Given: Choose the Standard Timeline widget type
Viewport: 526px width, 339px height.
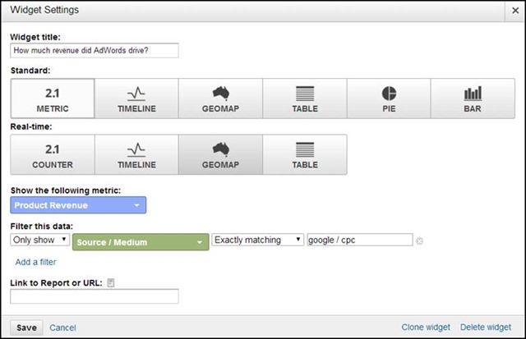Looking at the screenshot, I should (x=136, y=98).
